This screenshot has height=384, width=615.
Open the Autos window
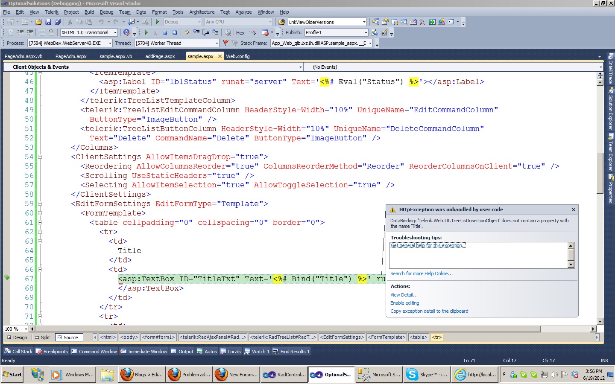(207, 352)
